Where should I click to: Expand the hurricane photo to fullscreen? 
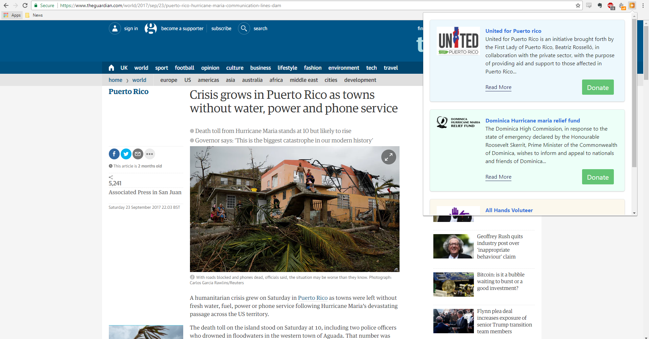click(389, 157)
